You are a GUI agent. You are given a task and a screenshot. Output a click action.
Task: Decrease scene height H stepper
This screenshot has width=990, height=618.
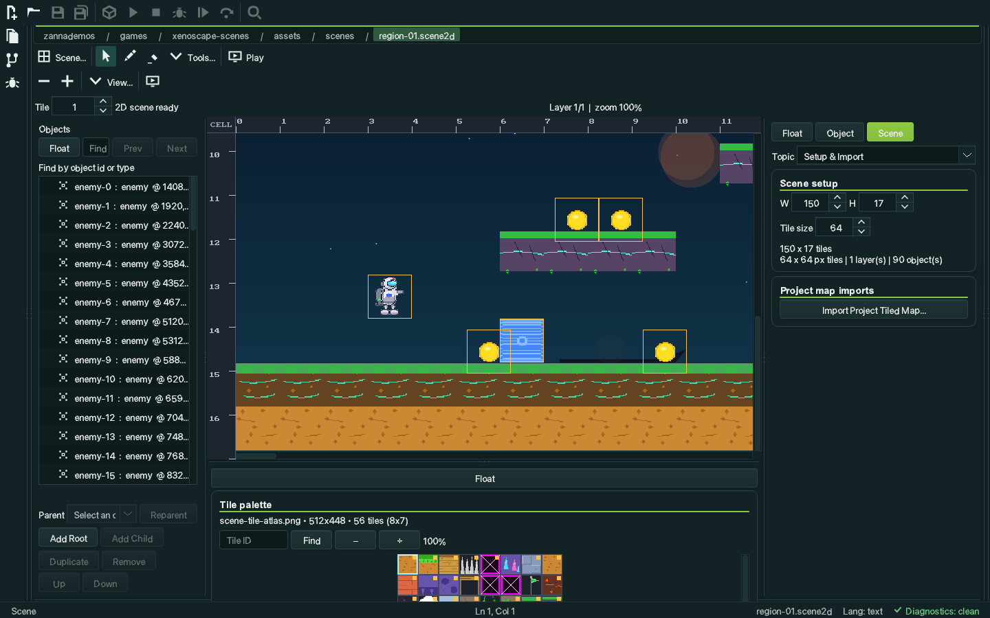click(x=905, y=207)
